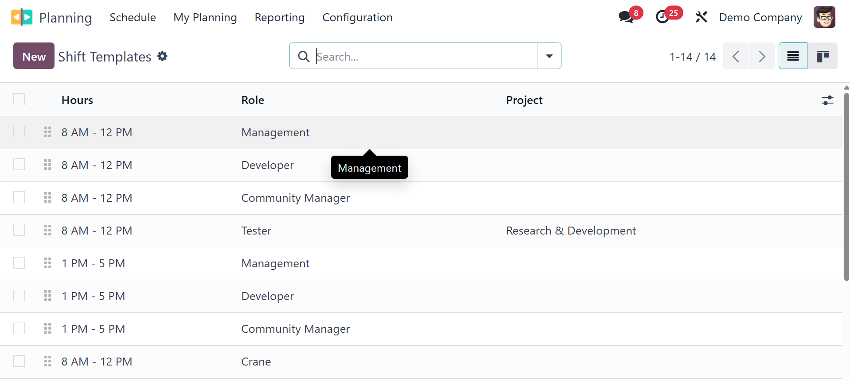Expand the search filter dropdown arrow

549,56
